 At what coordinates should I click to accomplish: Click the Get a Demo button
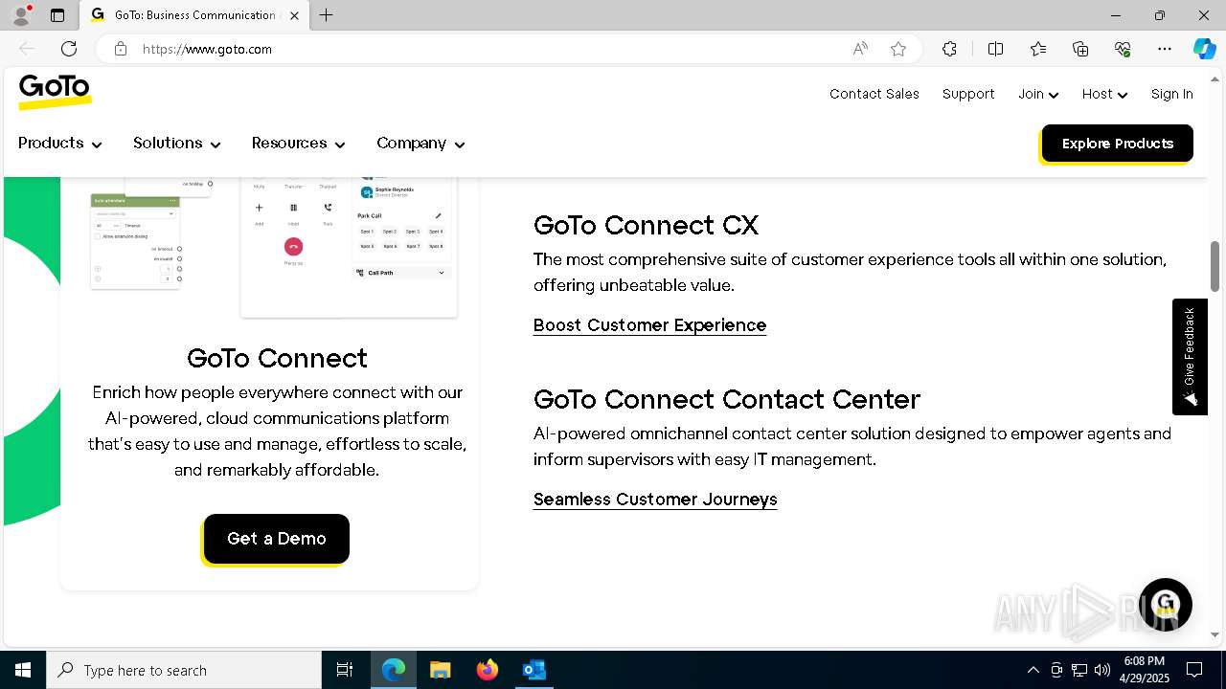pos(276,539)
